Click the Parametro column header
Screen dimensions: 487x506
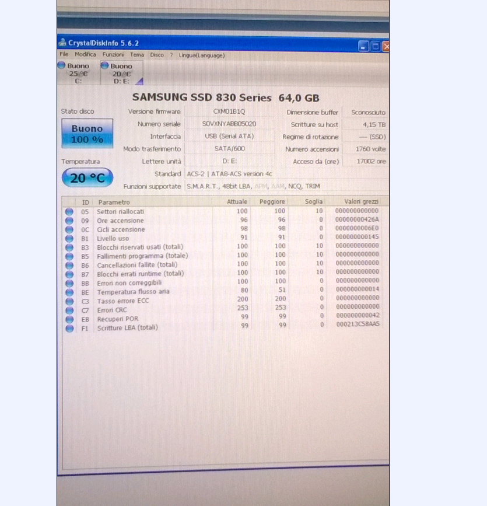click(x=153, y=203)
